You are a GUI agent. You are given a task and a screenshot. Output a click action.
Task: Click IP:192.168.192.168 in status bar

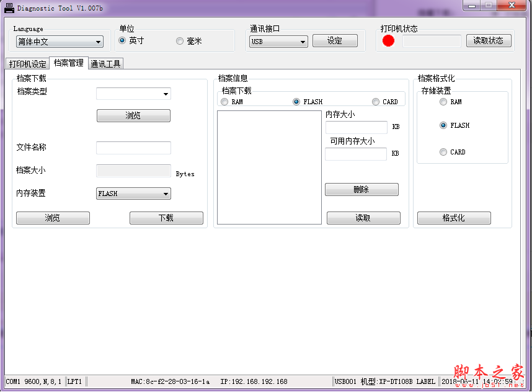(x=254, y=381)
